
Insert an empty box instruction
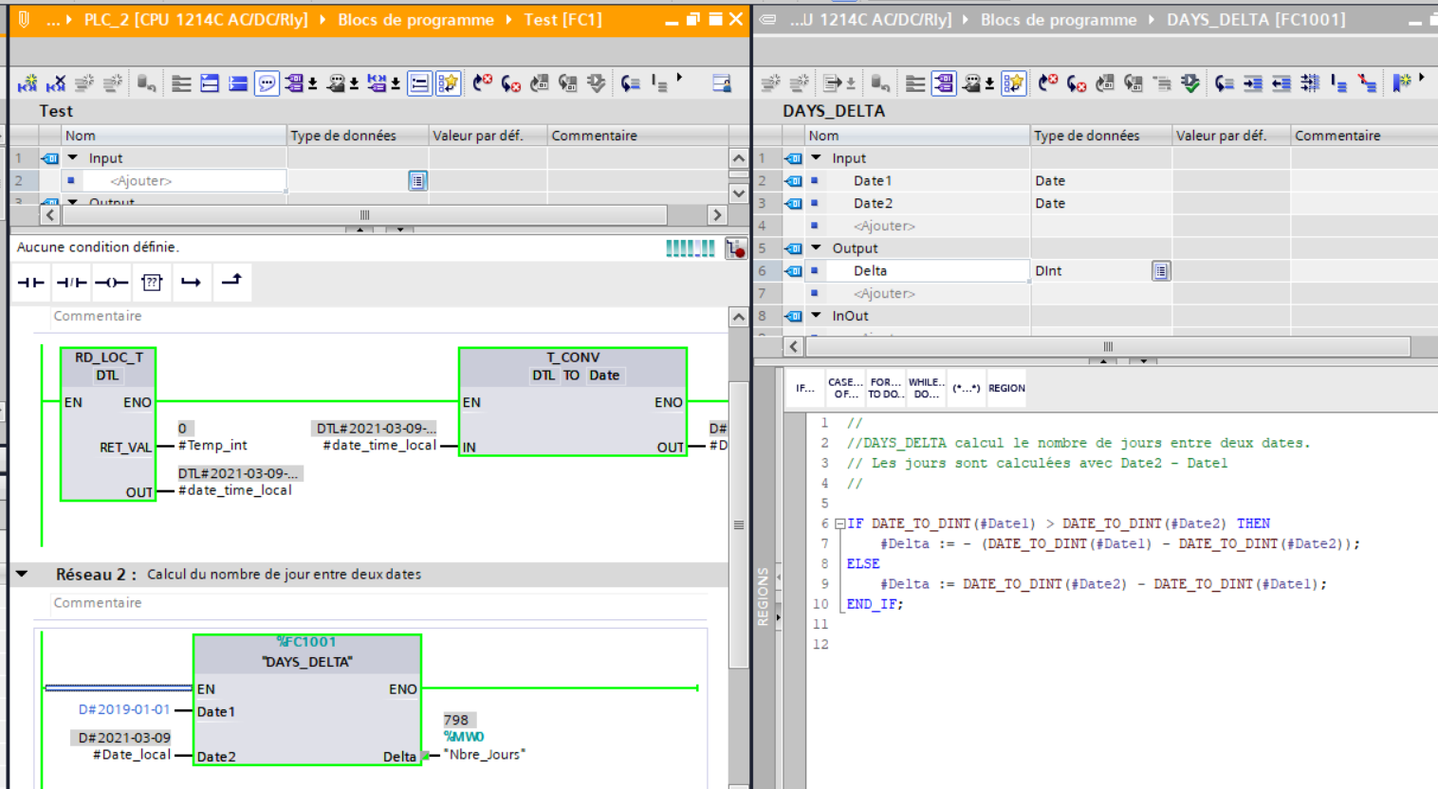[152, 283]
